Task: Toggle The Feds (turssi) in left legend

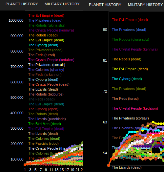Action: click(42, 55)
